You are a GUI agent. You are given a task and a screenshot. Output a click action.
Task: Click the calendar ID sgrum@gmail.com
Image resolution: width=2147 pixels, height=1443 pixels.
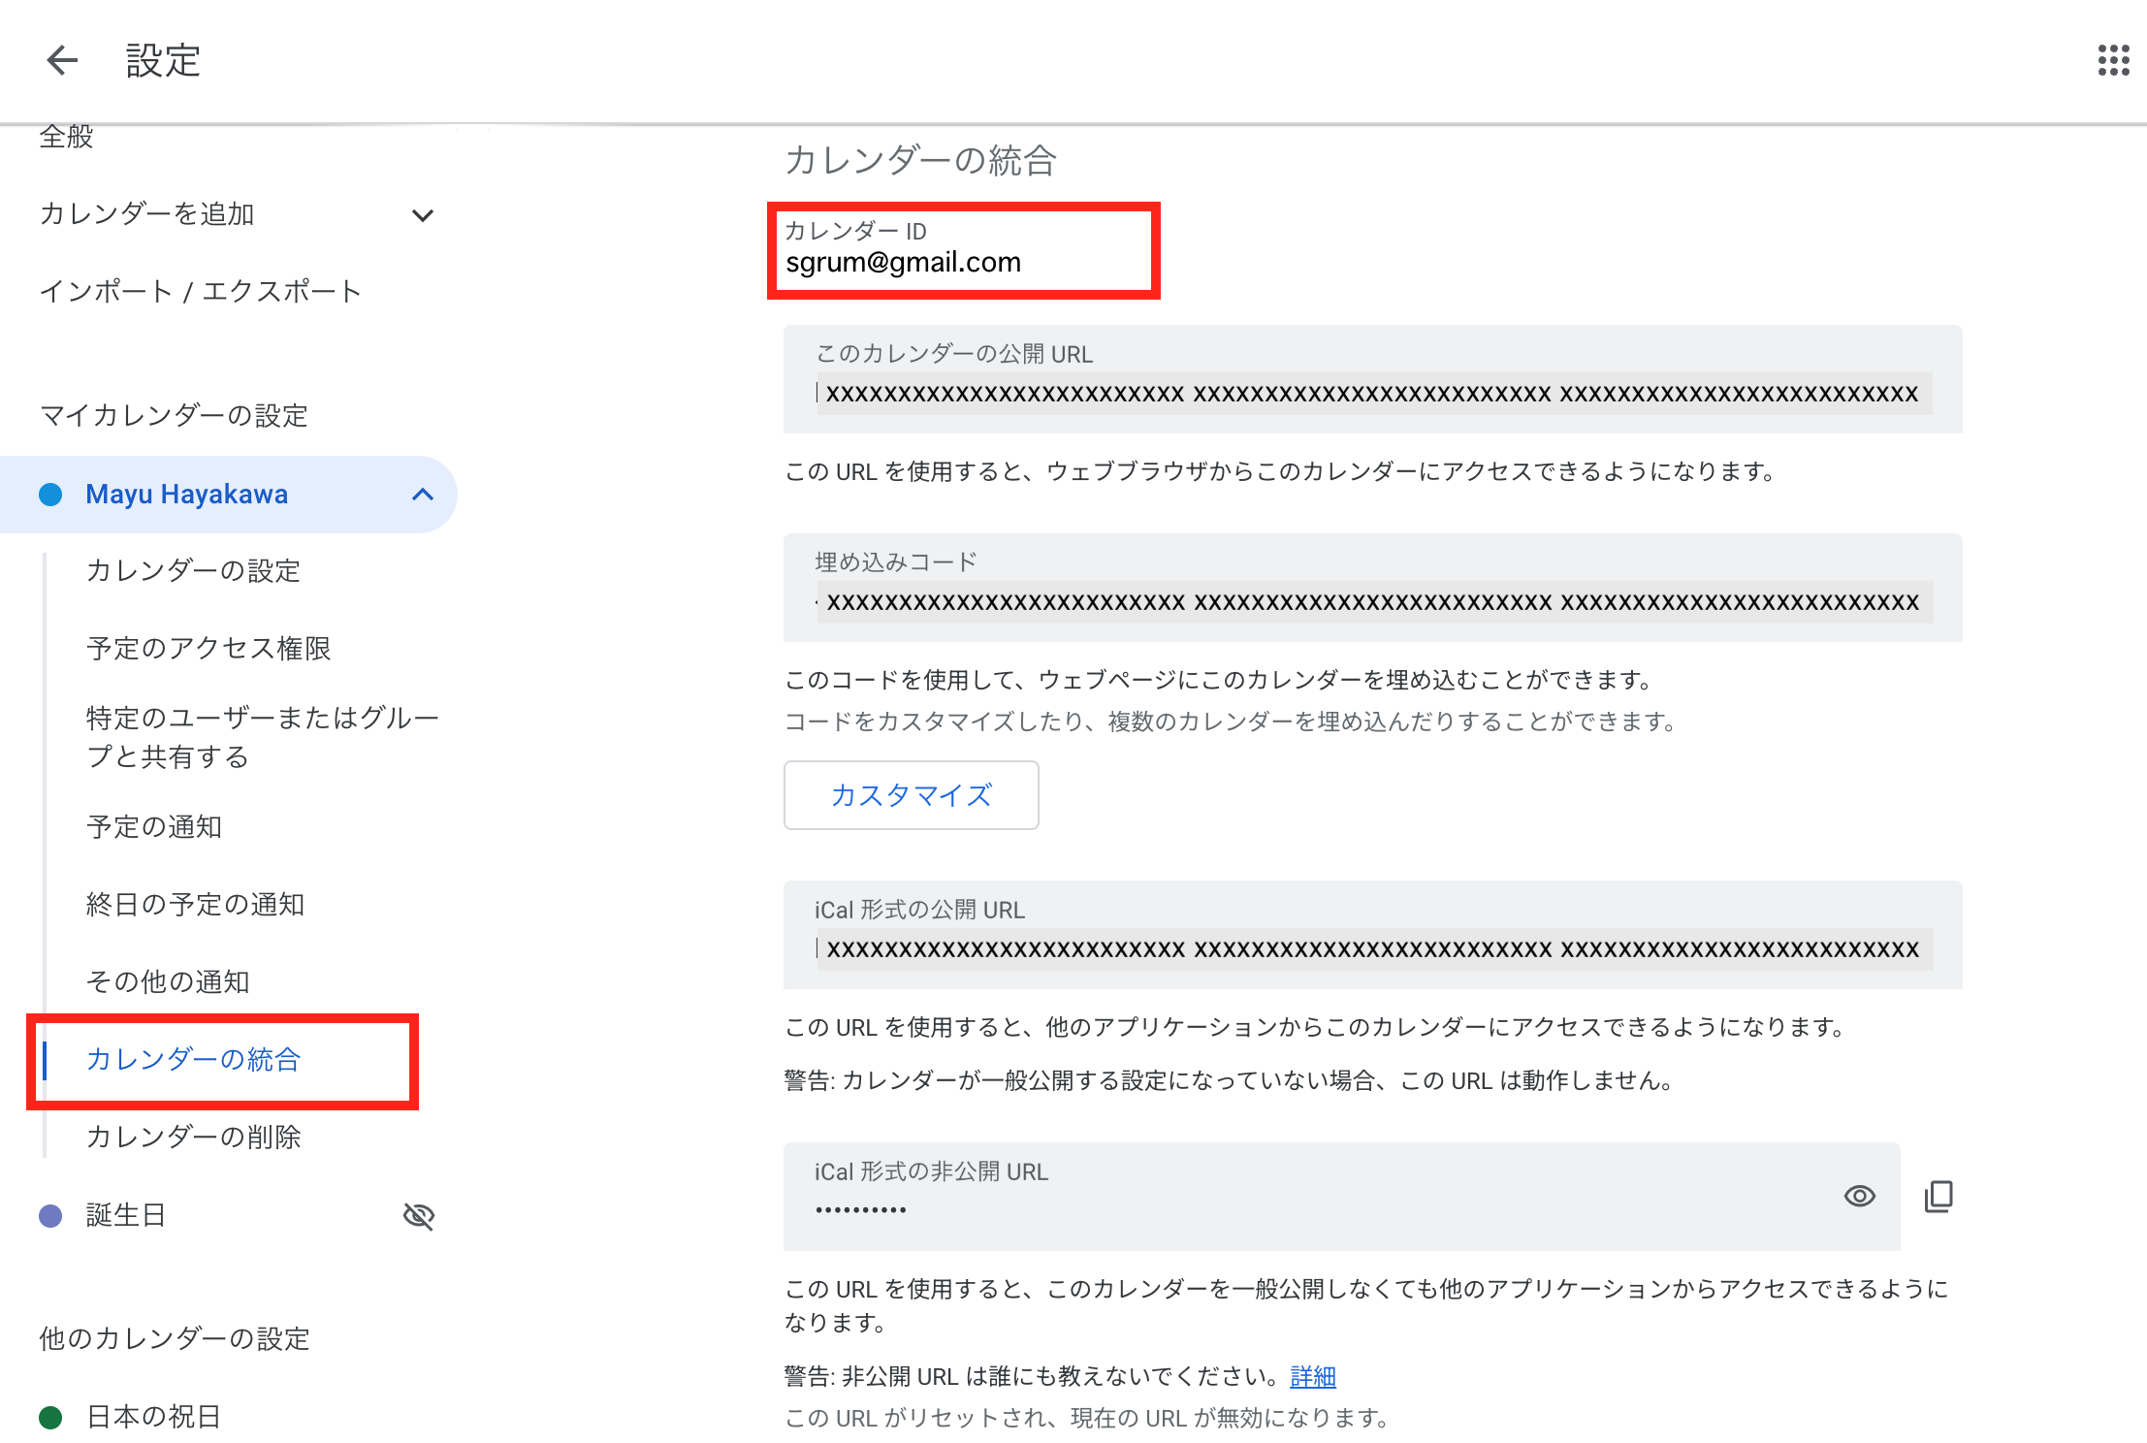point(903,263)
